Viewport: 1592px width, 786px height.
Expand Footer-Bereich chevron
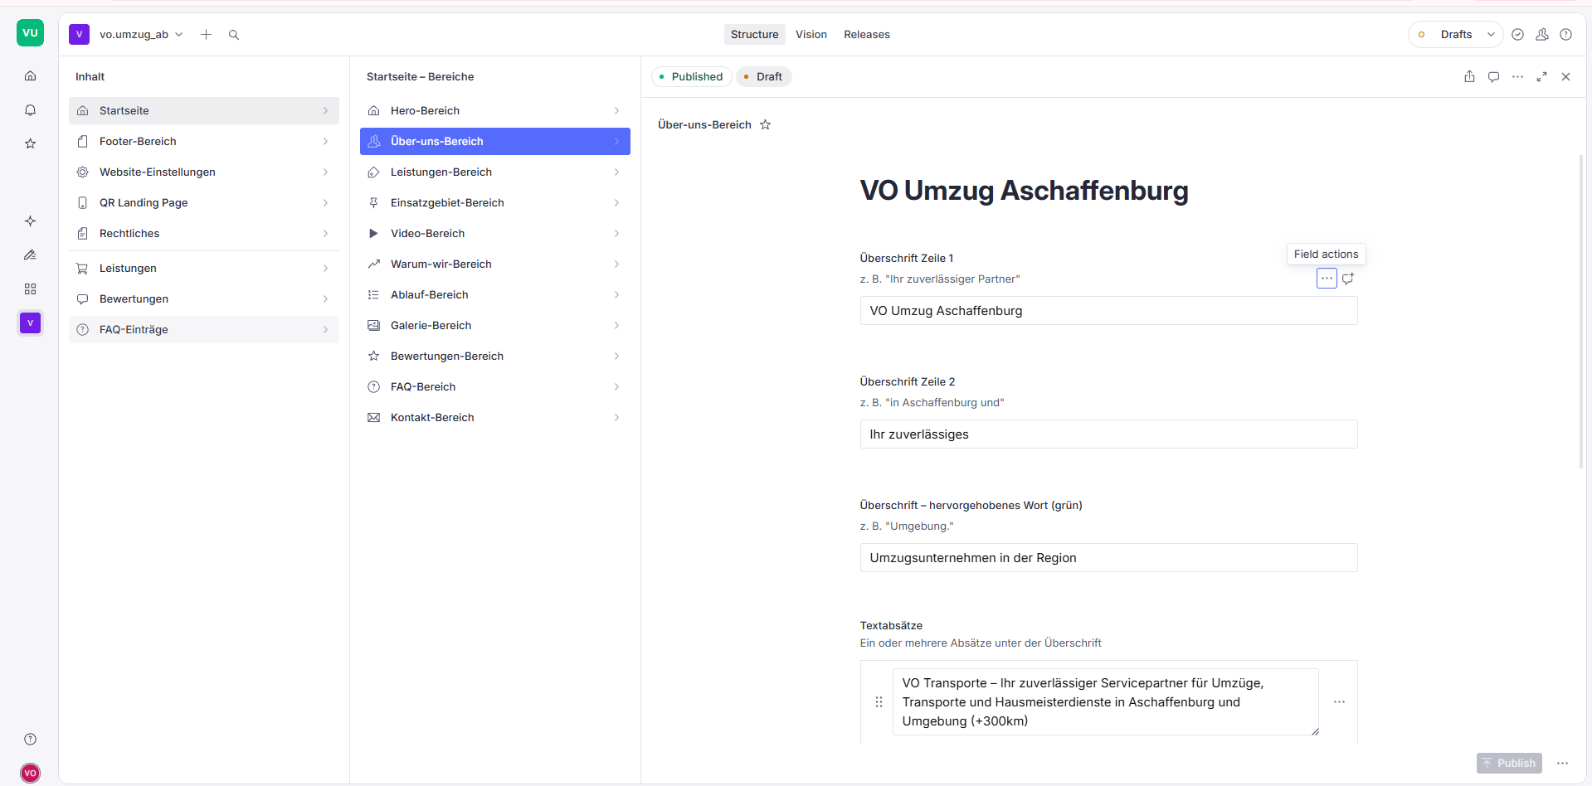coord(325,142)
